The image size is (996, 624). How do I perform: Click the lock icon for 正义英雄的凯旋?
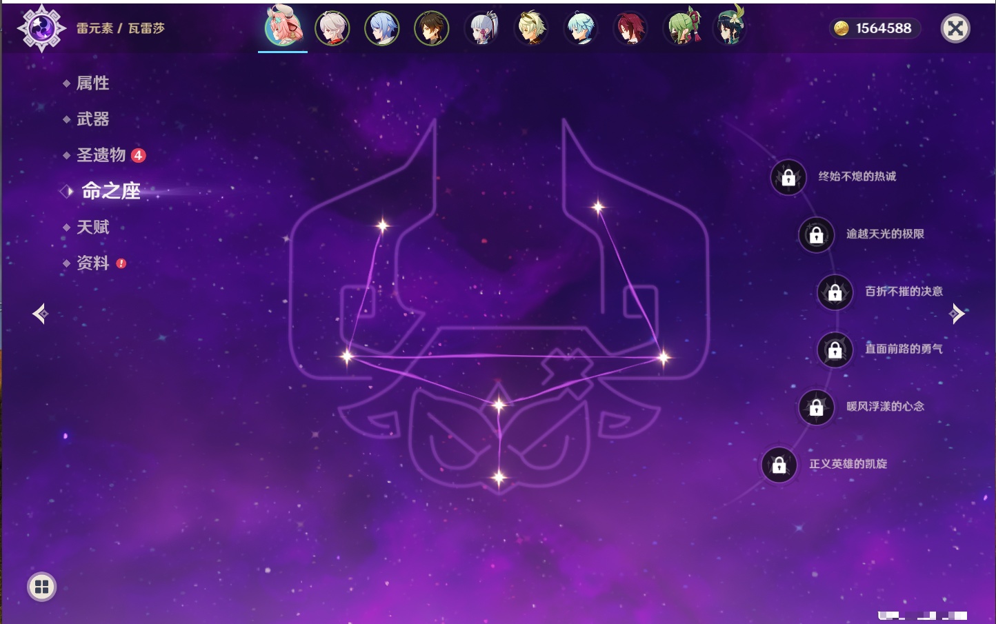pos(779,465)
